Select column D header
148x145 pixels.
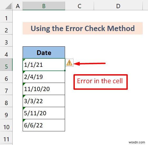[118, 6]
